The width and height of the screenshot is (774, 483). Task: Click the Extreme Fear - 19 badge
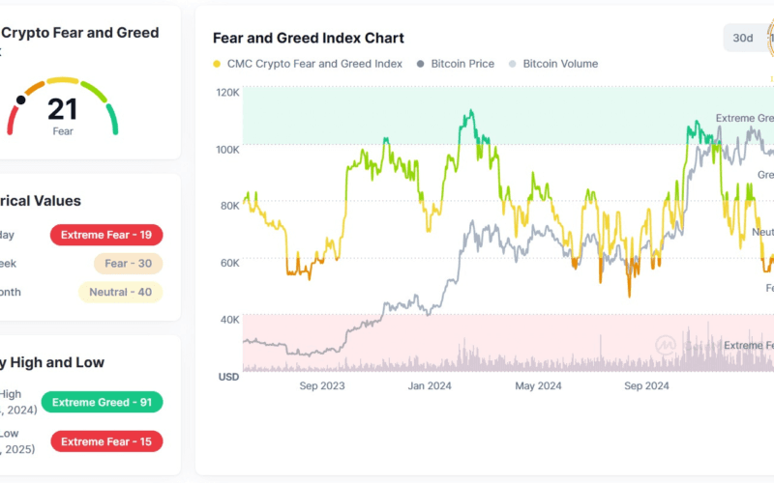coord(106,235)
